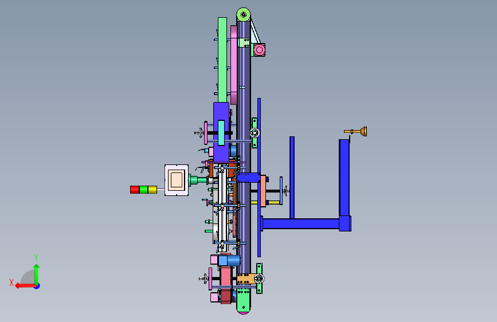Select the green pulley at conveyor top
The image size is (497, 322).
[x=244, y=14]
